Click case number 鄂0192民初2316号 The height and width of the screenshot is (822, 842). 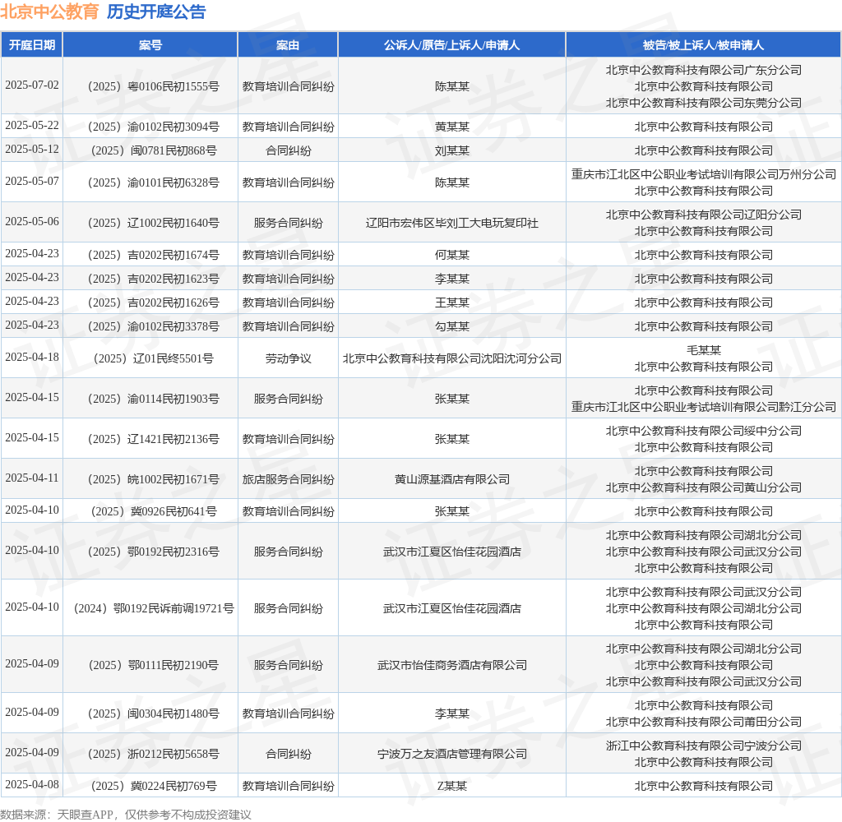coord(154,552)
